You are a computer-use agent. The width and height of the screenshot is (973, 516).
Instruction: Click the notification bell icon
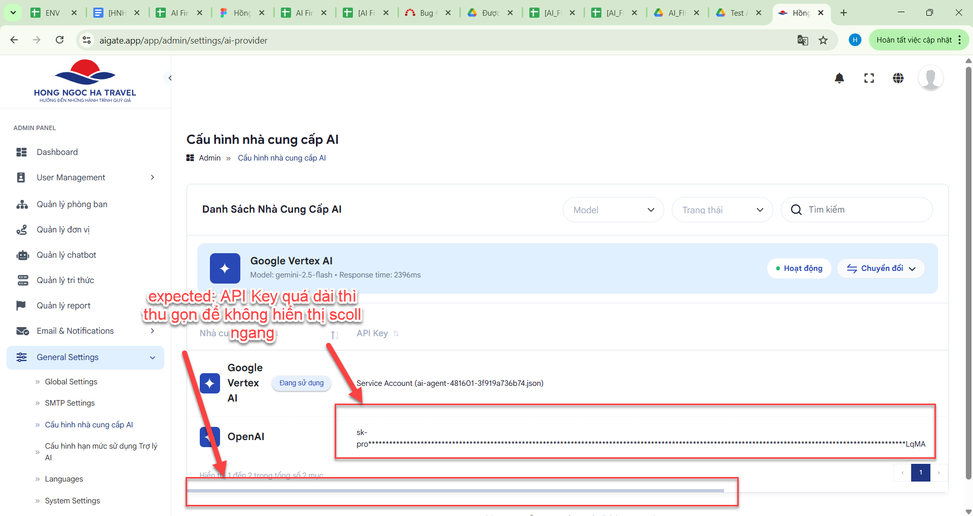coord(839,78)
